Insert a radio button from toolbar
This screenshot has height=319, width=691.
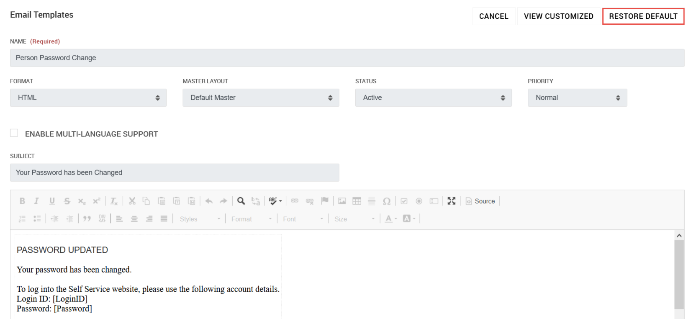pos(419,201)
